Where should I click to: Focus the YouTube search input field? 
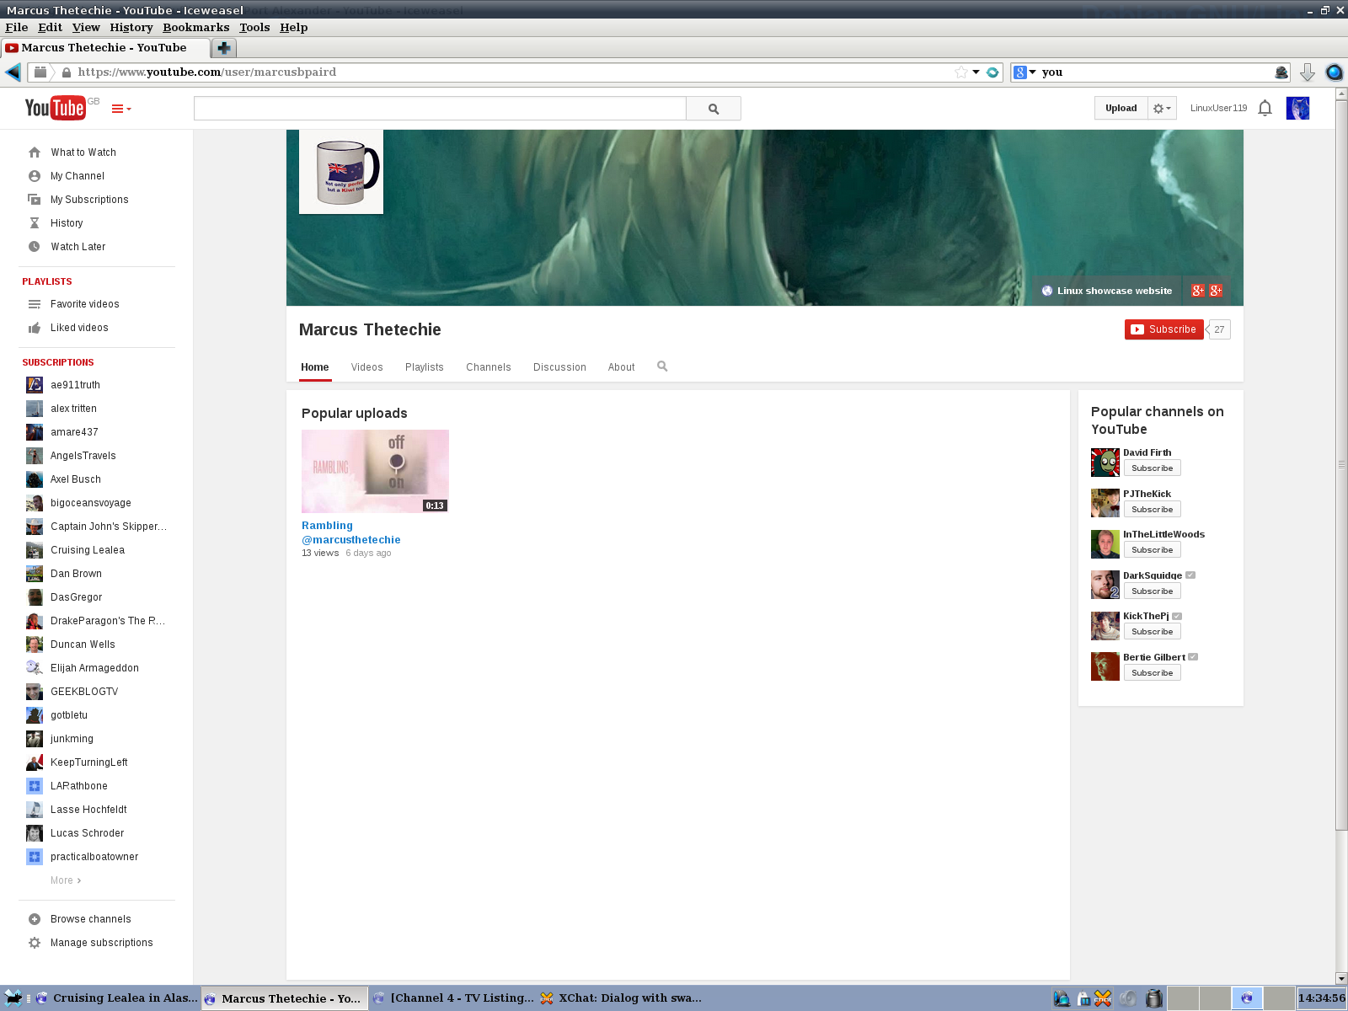point(440,109)
